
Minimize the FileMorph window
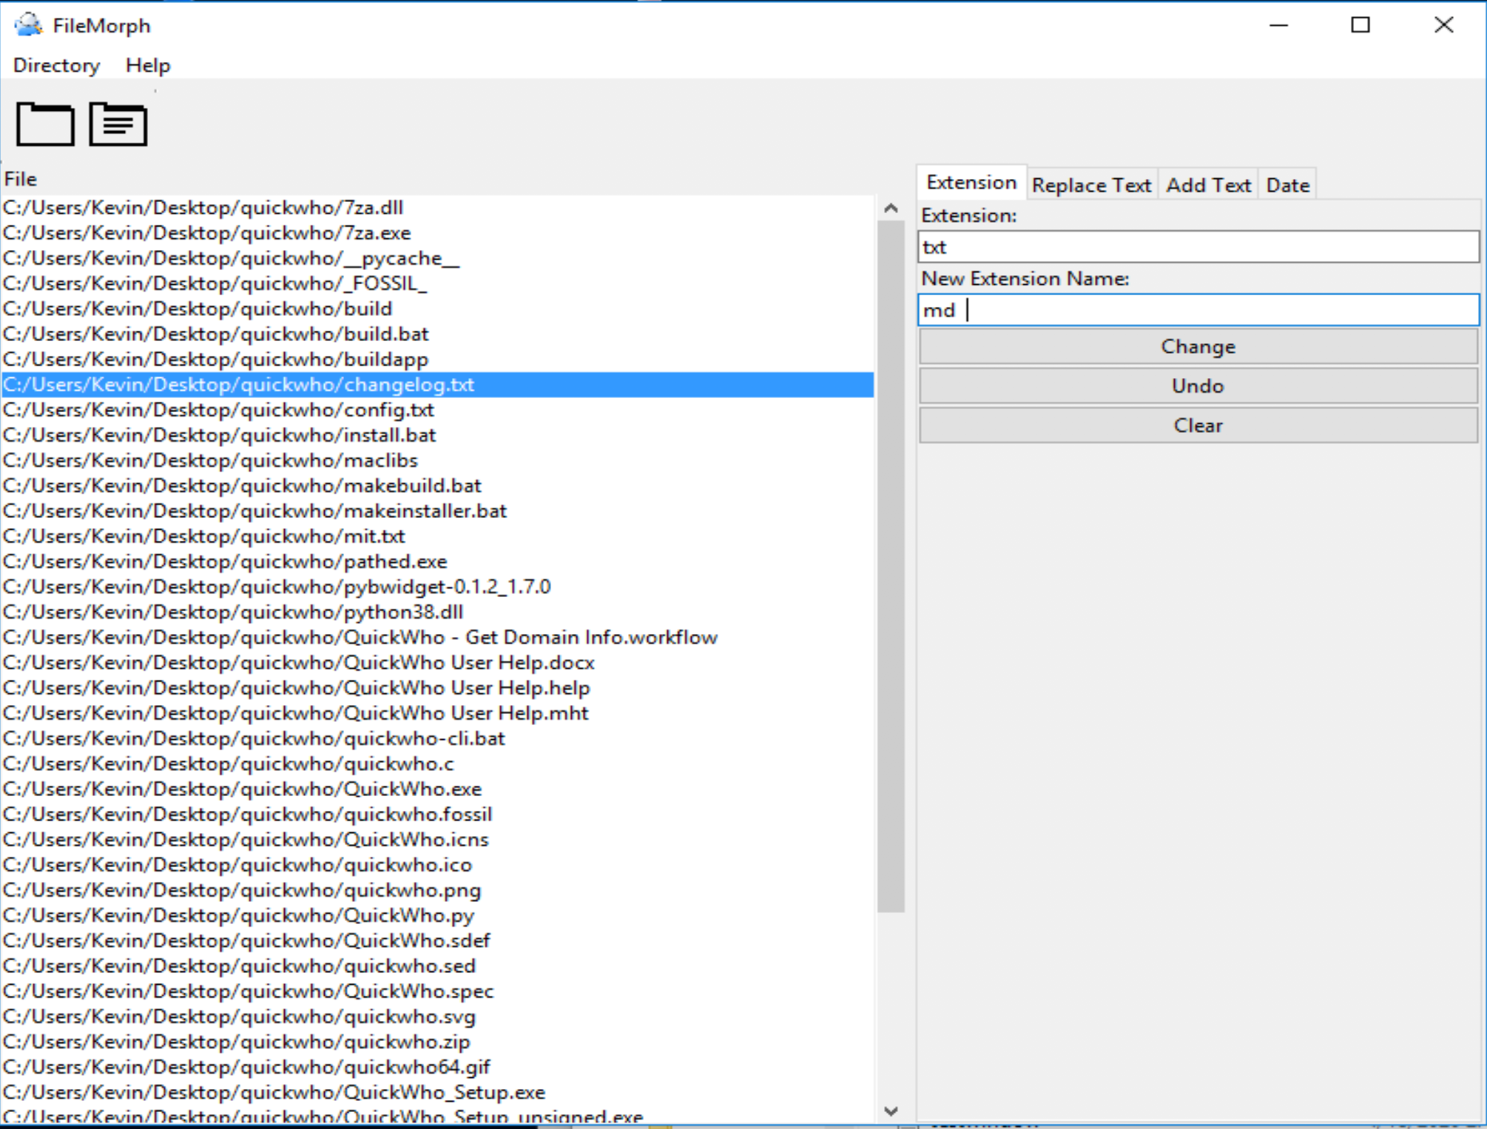tap(1279, 25)
